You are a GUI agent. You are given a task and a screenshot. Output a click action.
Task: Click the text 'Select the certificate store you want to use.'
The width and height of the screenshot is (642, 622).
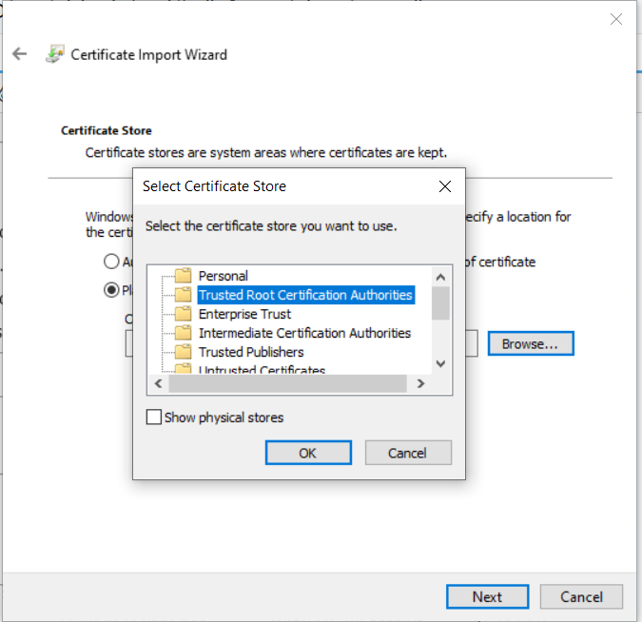pos(271,226)
